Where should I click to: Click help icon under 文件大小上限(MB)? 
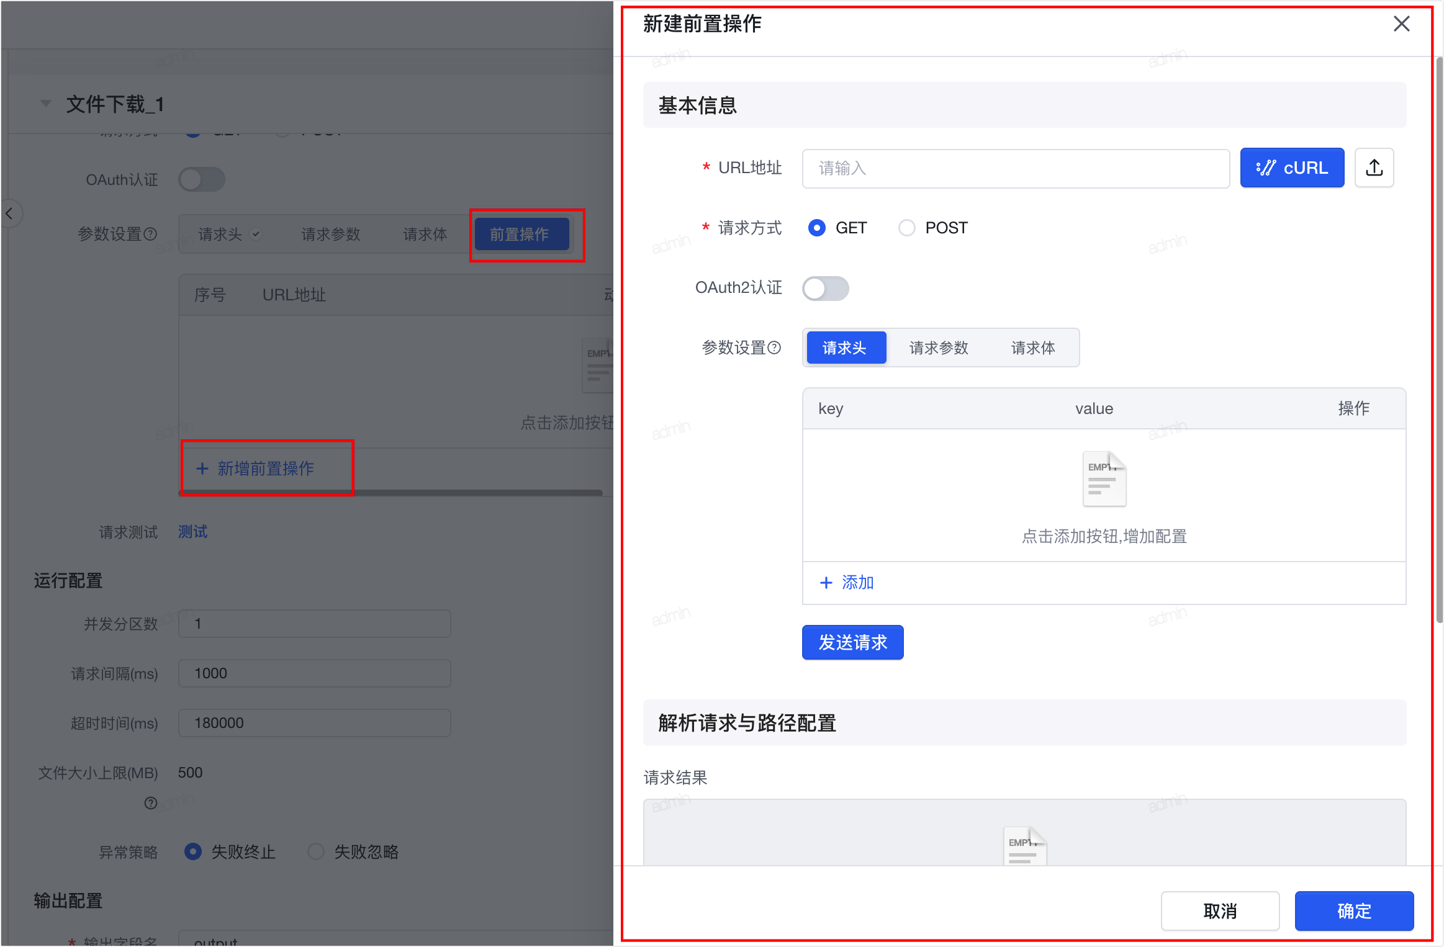point(150,803)
